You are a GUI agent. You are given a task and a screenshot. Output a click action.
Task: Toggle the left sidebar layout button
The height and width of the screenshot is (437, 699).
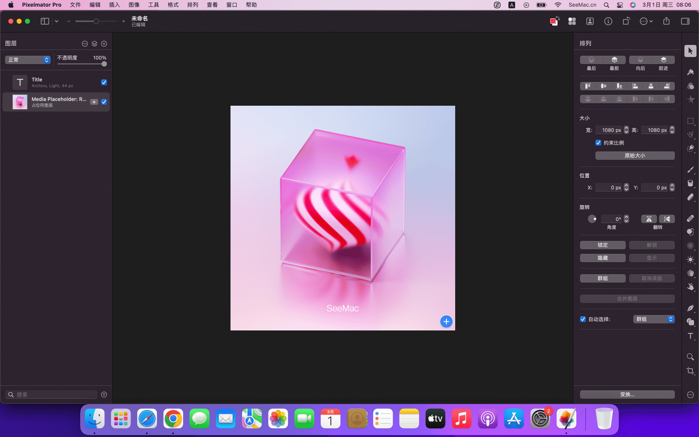(x=45, y=21)
